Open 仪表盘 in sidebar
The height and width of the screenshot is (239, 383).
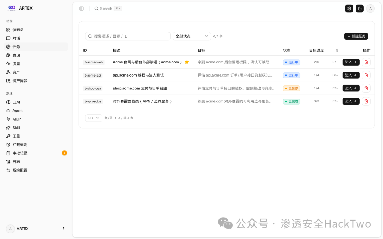click(x=36, y=29)
